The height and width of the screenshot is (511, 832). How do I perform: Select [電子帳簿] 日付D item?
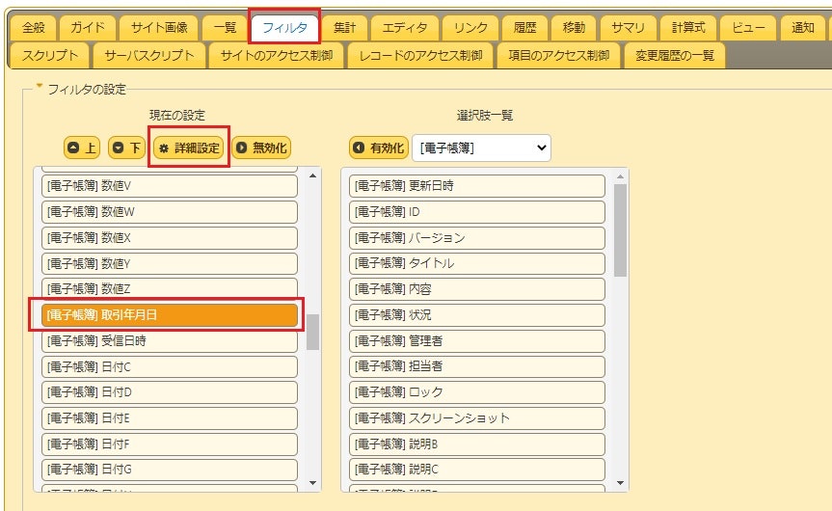pos(170,392)
